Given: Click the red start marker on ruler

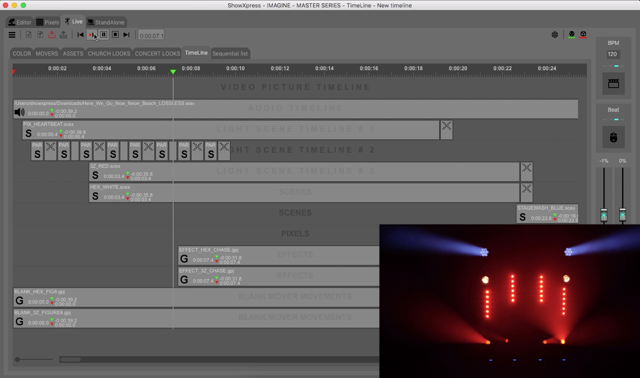Looking at the screenshot, I should pyautogui.click(x=14, y=72).
